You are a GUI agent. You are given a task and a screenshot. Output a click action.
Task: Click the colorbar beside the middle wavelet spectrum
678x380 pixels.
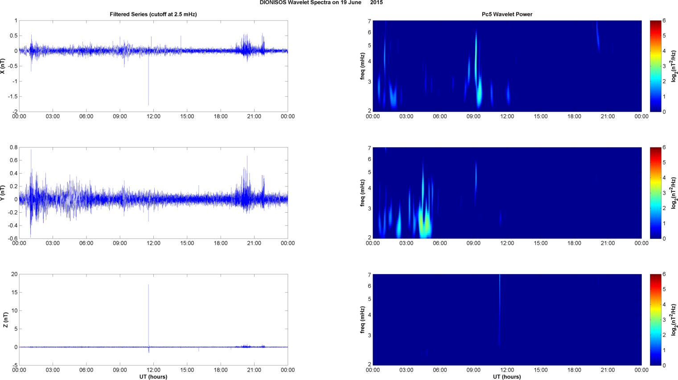[x=655, y=193]
